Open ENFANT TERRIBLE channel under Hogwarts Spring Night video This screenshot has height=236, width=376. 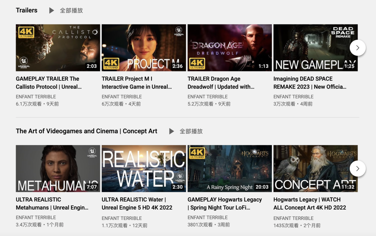(207, 218)
